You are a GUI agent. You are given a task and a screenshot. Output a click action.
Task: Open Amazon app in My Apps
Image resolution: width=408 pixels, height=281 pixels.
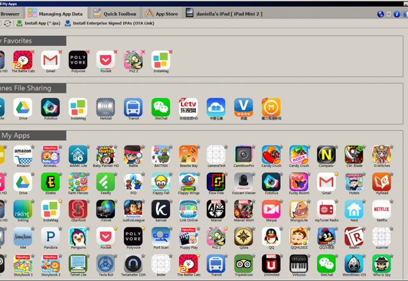(x=23, y=155)
